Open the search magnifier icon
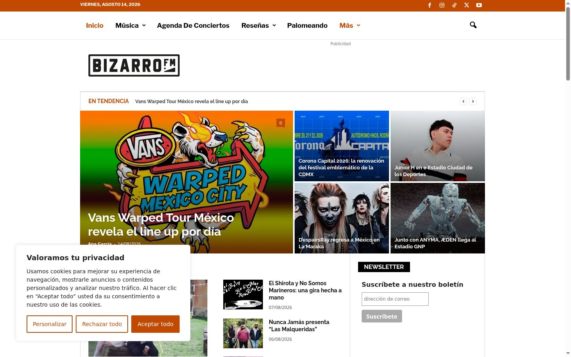571x357 pixels. (x=473, y=25)
